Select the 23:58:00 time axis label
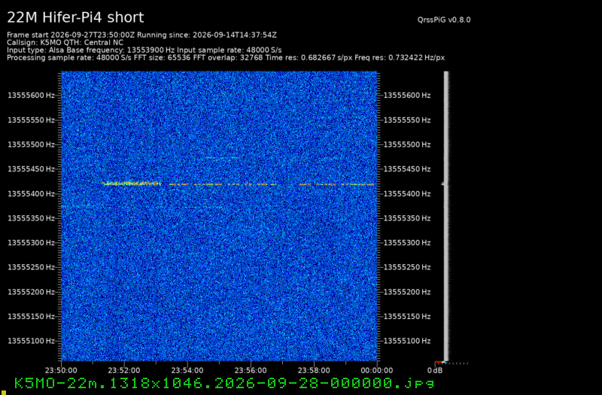The image size is (602, 395). [x=313, y=370]
